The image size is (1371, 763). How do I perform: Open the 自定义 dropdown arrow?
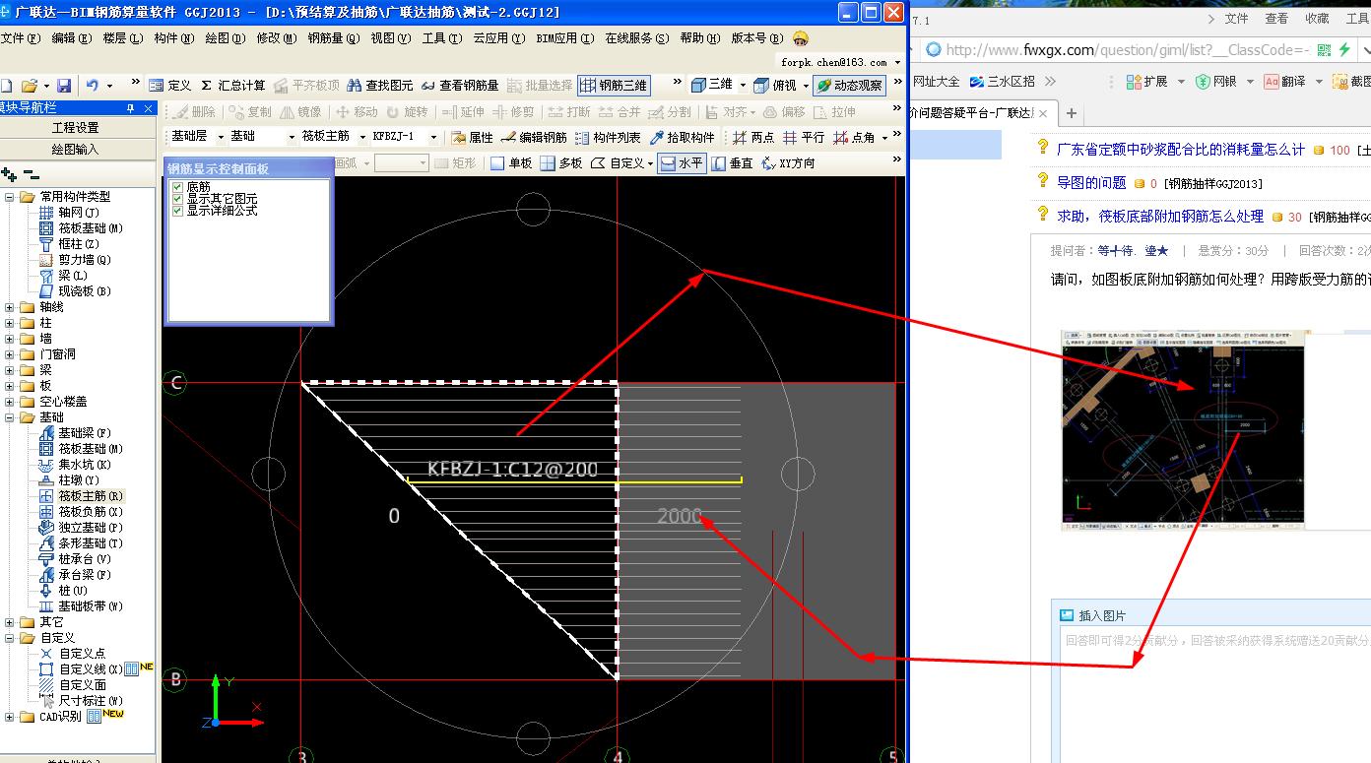point(650,163)
